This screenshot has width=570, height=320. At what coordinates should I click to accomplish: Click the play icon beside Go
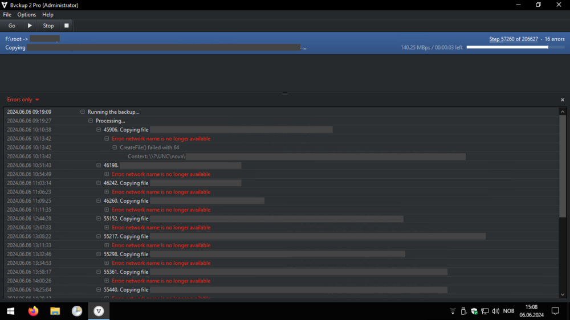pyautogui.click(x=30, y=26)
